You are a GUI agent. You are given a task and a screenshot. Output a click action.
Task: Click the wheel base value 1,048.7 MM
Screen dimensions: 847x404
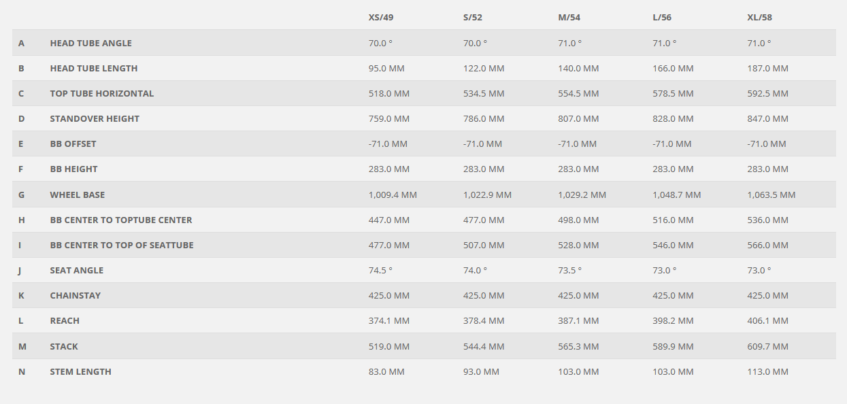pos(677,195)
